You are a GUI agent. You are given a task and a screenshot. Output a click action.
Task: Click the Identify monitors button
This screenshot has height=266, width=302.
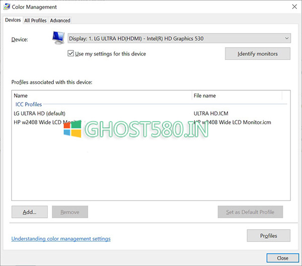(x=258, y=53)
